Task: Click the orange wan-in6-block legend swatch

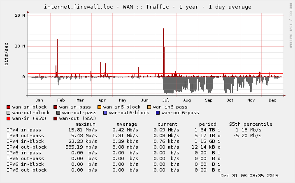Action: point(100,107)
